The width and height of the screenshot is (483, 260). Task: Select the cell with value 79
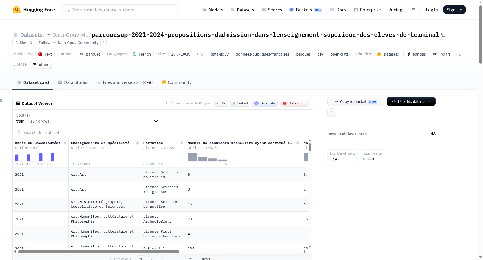[x=243, y=219]
